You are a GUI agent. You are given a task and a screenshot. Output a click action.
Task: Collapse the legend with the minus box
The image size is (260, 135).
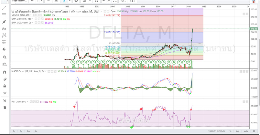click(x=13, y=11)
